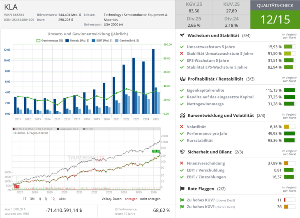Click the market comparison bar for Volatilität
This screenshot has height=218, width=300.
(289, 127)
